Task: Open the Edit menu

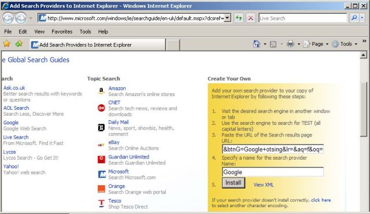Action: (23, 32)
